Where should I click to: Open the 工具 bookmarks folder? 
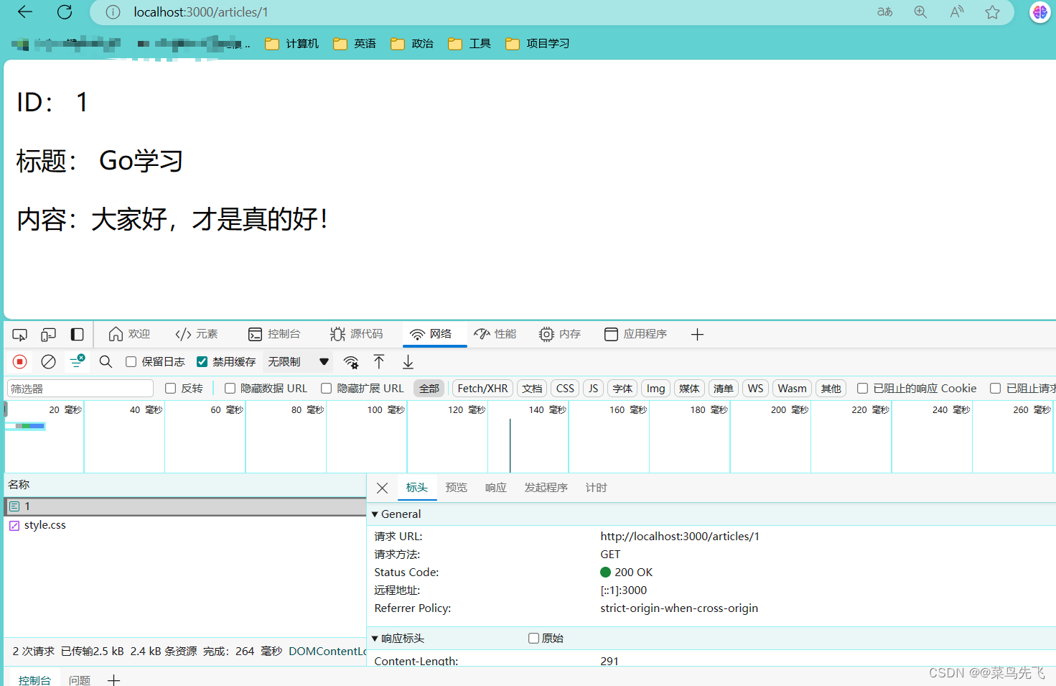[x=469, y=44]
